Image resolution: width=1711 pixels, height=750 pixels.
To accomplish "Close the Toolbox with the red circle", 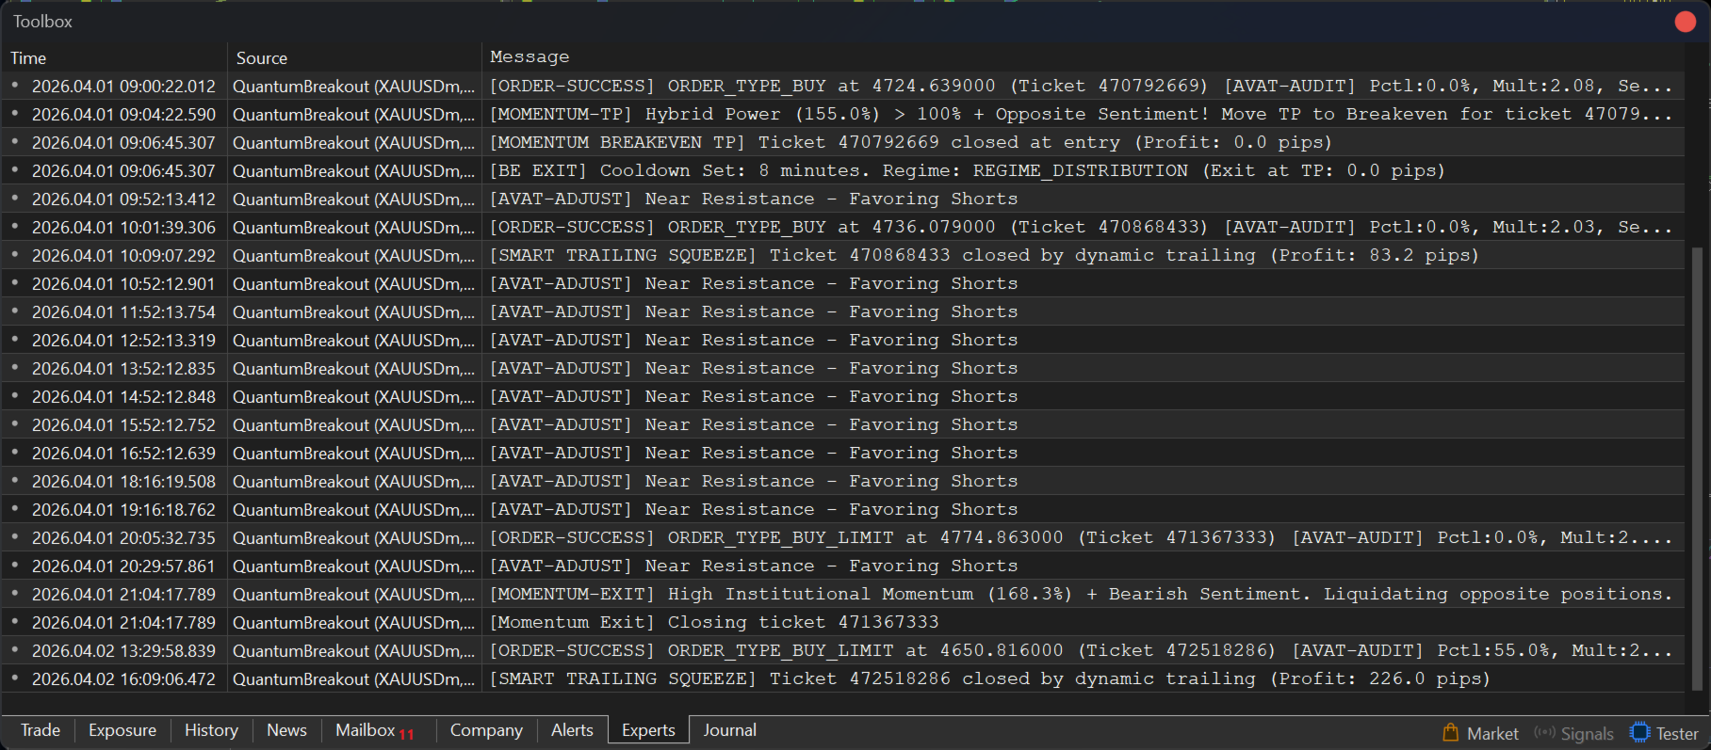I will 1686,22.
